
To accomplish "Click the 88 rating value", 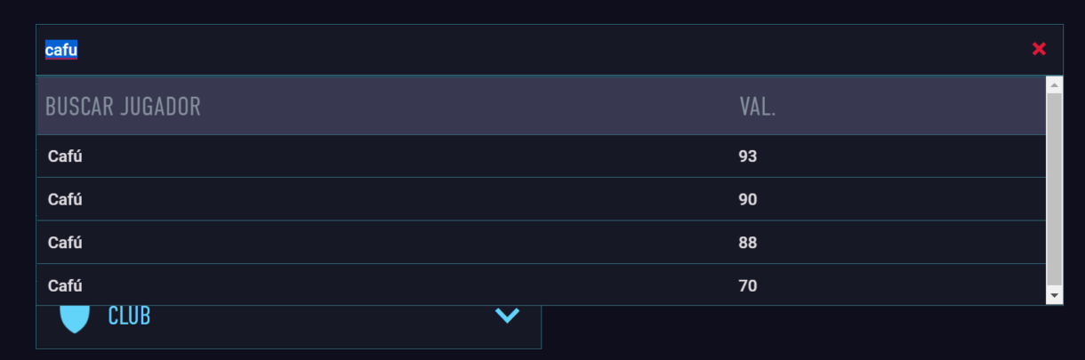I will pyautogui.click(x=747, y=242).
